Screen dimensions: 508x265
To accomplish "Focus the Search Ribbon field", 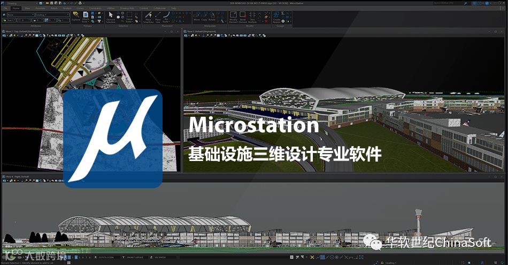I will (448, 3).
